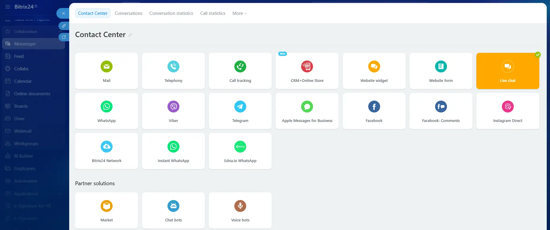Viewport: 550px width, 230px height.
Task: Toggle the hamburger sidebar menu
Action: [8, 7]
